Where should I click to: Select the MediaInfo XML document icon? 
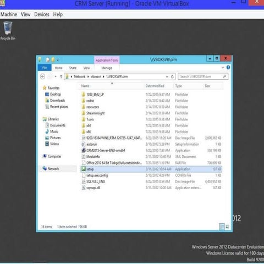pyautogui.click(x=84, y=157)
